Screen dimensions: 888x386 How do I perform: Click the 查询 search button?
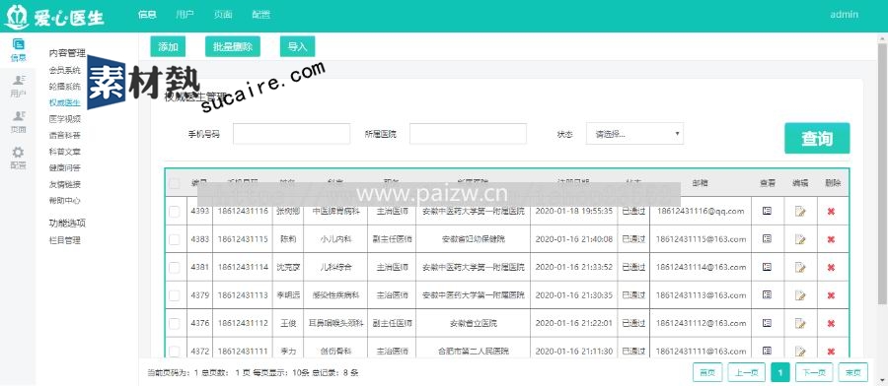click(817, 138)
